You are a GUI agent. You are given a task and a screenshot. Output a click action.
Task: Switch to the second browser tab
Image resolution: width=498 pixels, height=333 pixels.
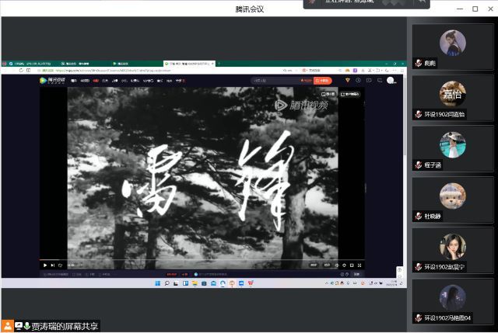click(75, 64)
